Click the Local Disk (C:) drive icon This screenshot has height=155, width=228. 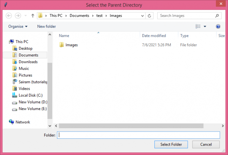tap(15, 95)
